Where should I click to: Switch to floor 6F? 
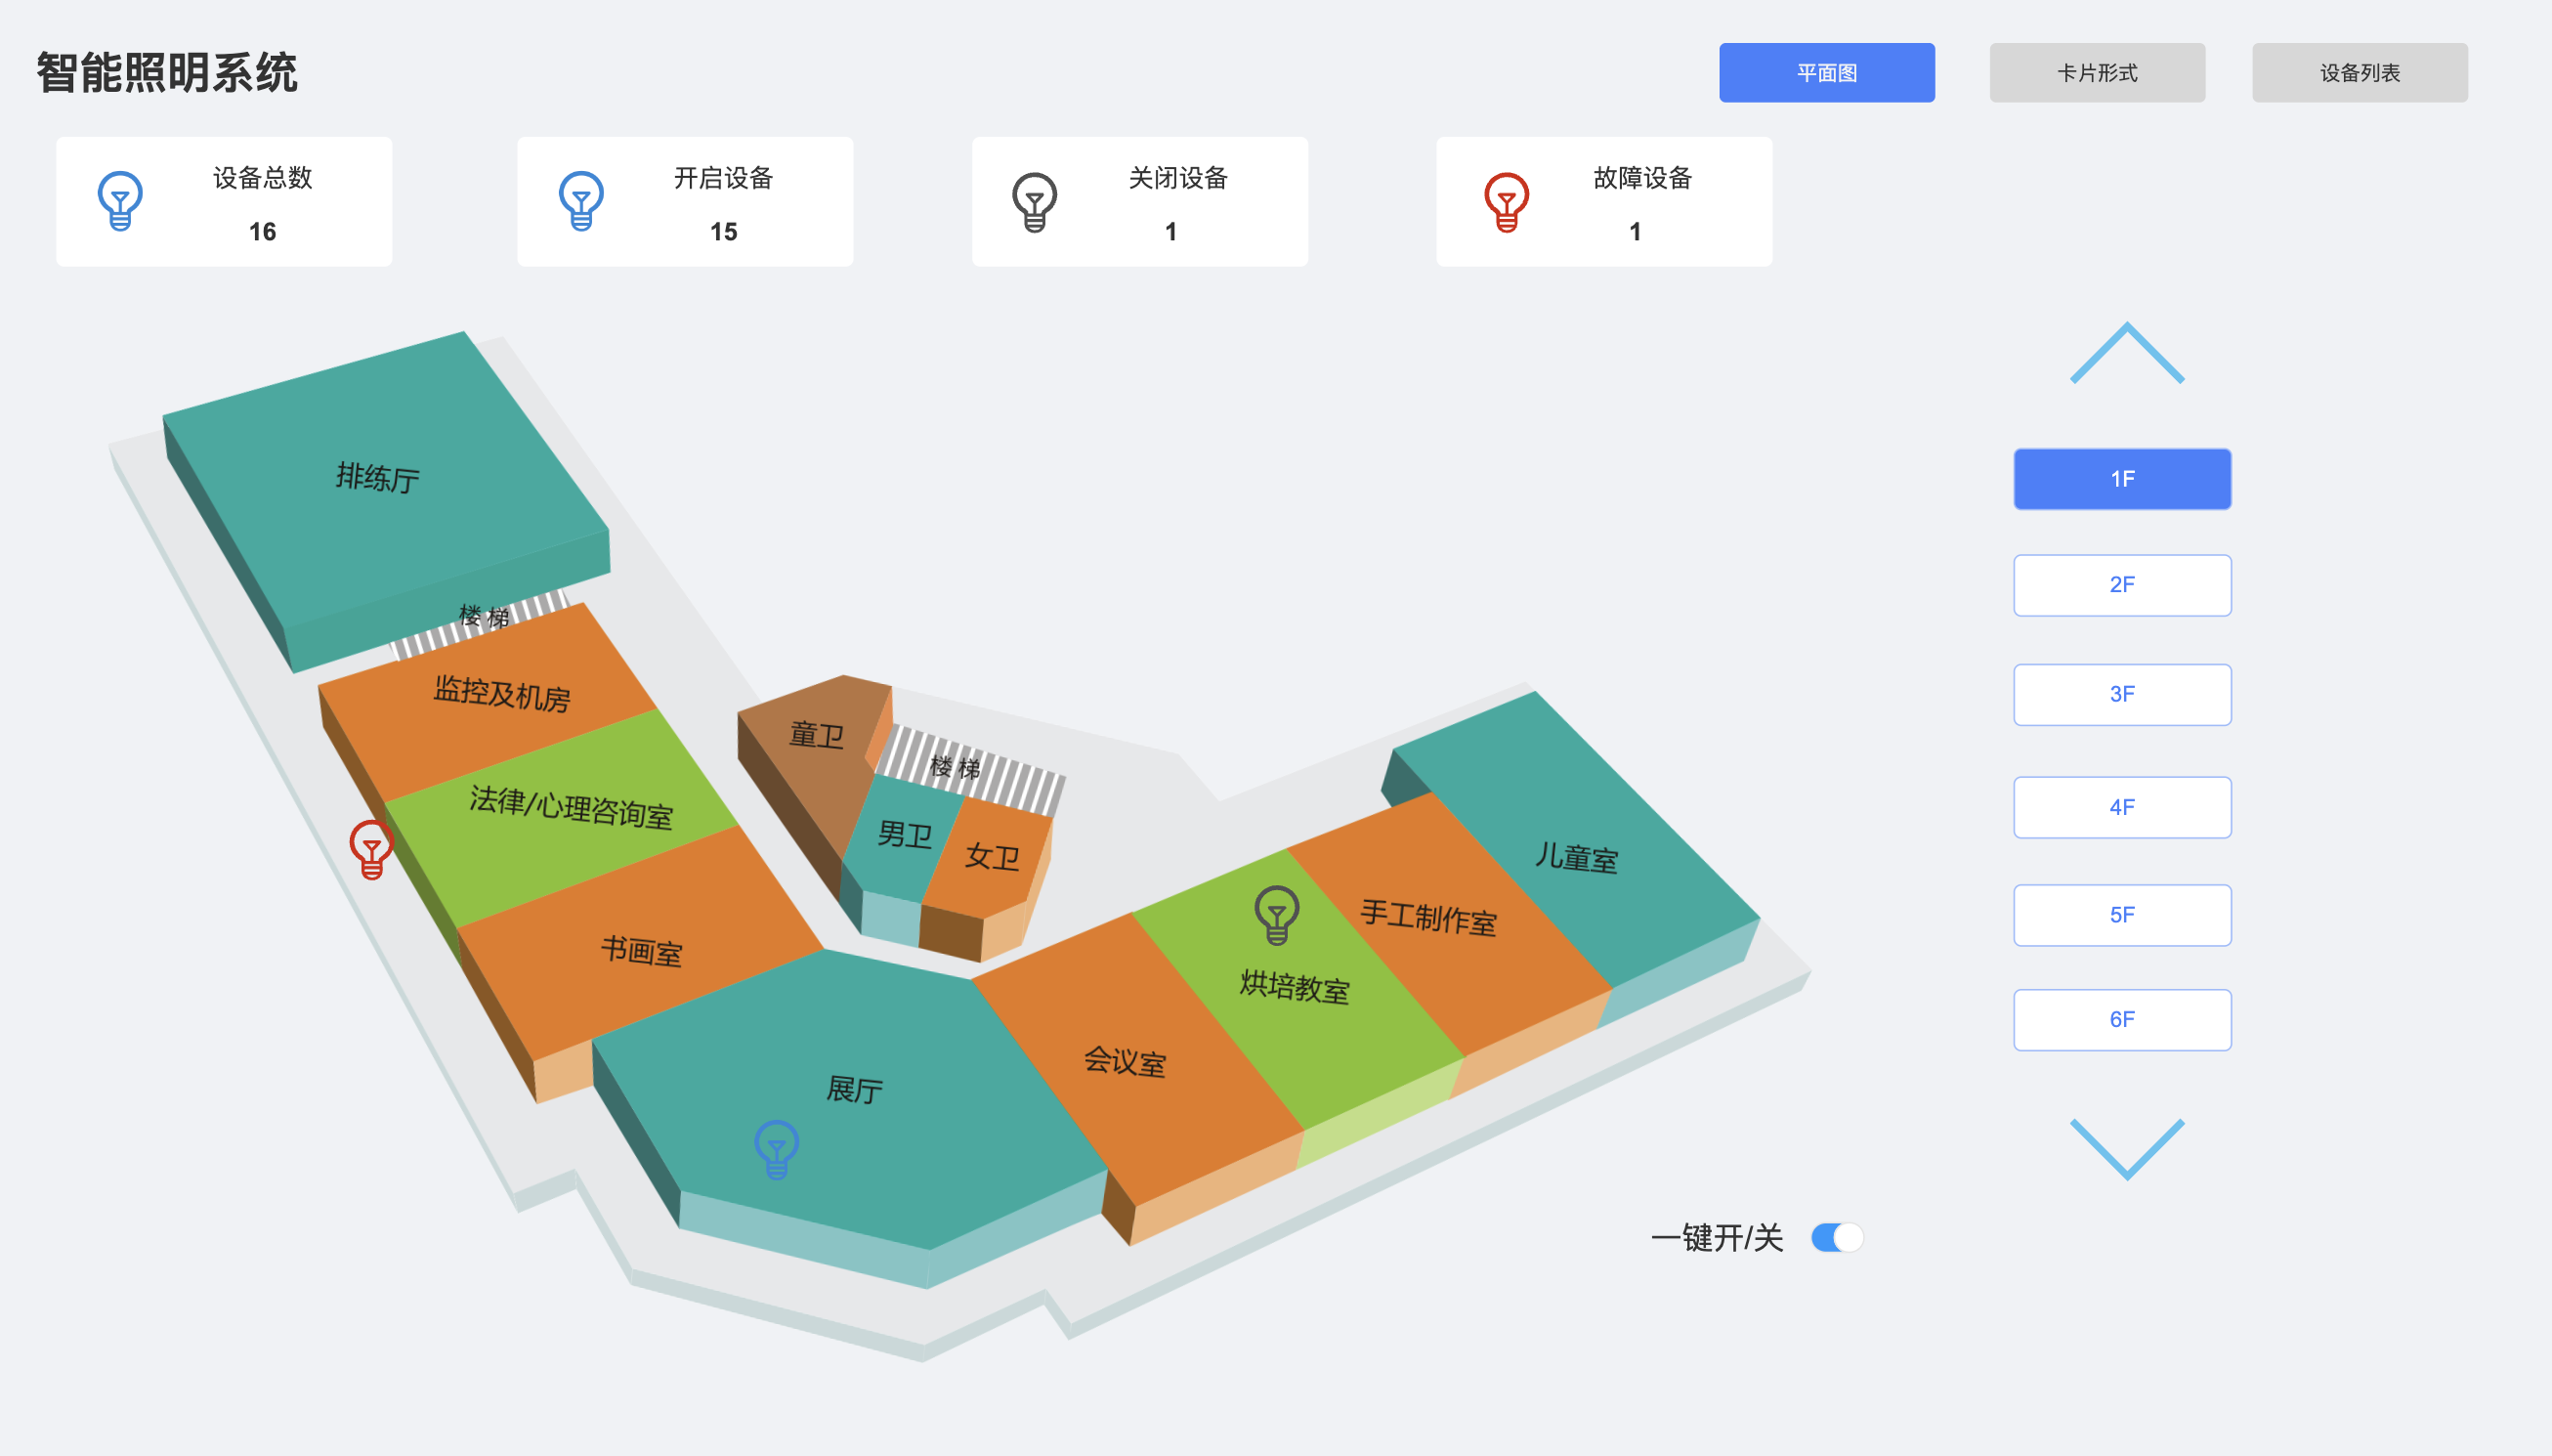[2121, 1020]
